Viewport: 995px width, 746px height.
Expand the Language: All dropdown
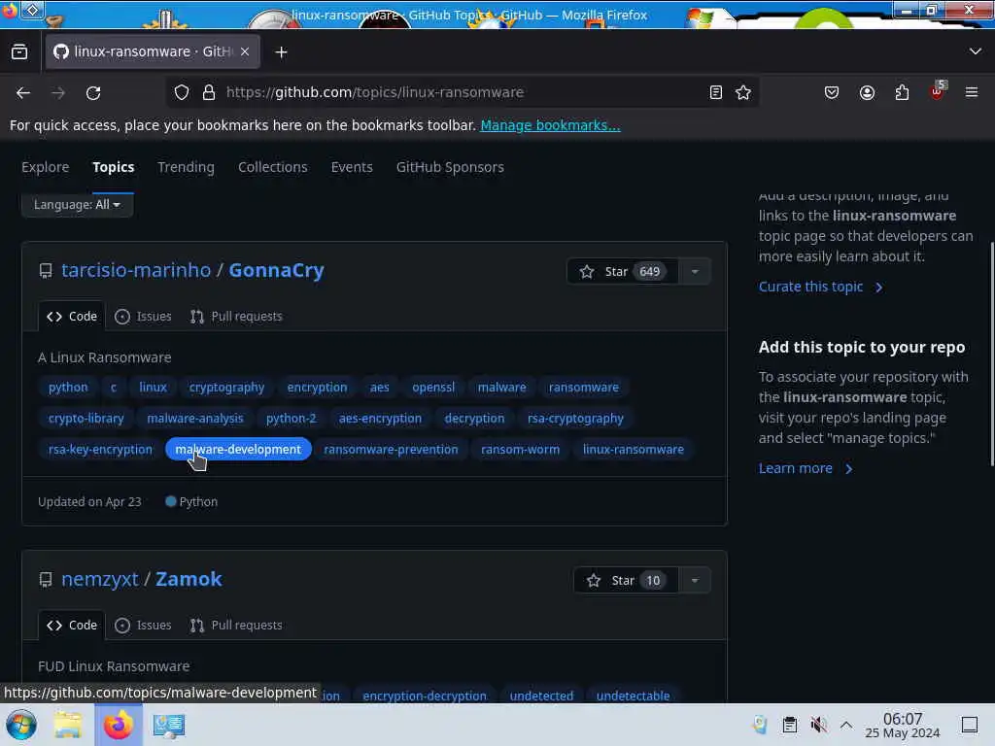(x=77, y=205)
